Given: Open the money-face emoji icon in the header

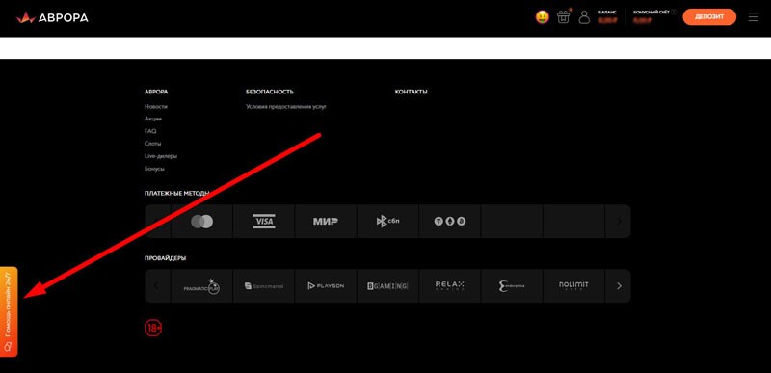Looking at the screenshot, I should tap(543, 17).
